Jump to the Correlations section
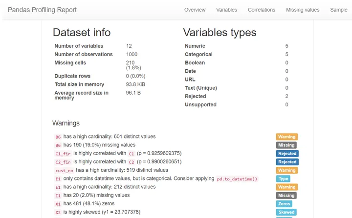This screenshot has height=218, width=352. click(262, 10)
